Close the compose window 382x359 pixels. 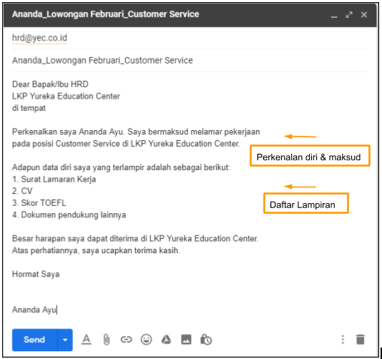[x=364, y=14]
